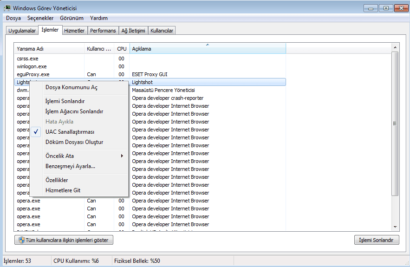The width and height of the screenshot is (410, 267).
Task: Open the Dosya menu
Action: point(13,18)
